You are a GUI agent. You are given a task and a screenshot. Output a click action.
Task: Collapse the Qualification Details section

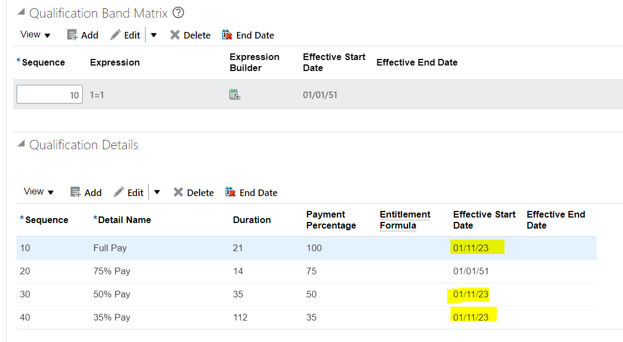(x=20, y=142)
